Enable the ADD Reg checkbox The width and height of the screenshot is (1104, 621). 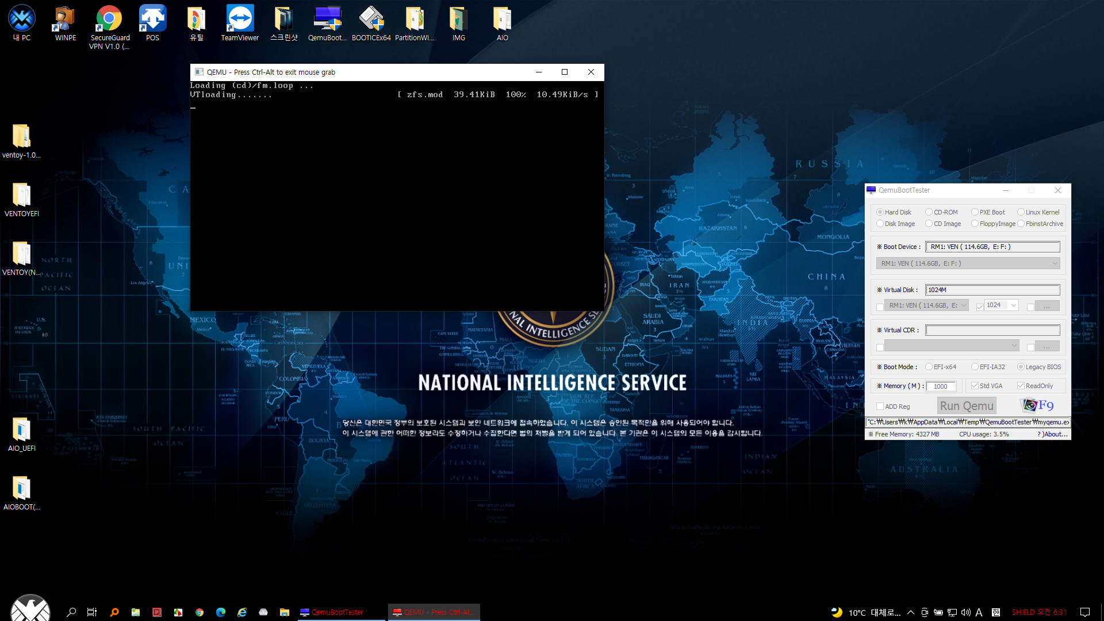tap(893, 407)
